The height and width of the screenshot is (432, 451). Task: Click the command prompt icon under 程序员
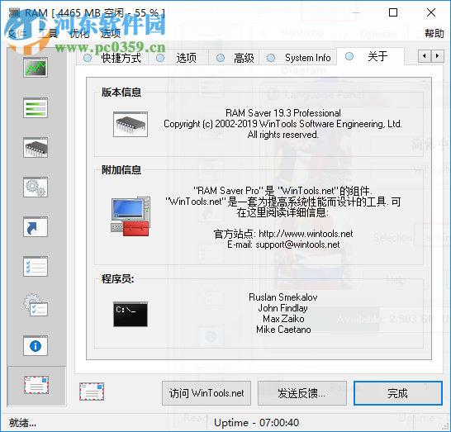coord(131,315)
